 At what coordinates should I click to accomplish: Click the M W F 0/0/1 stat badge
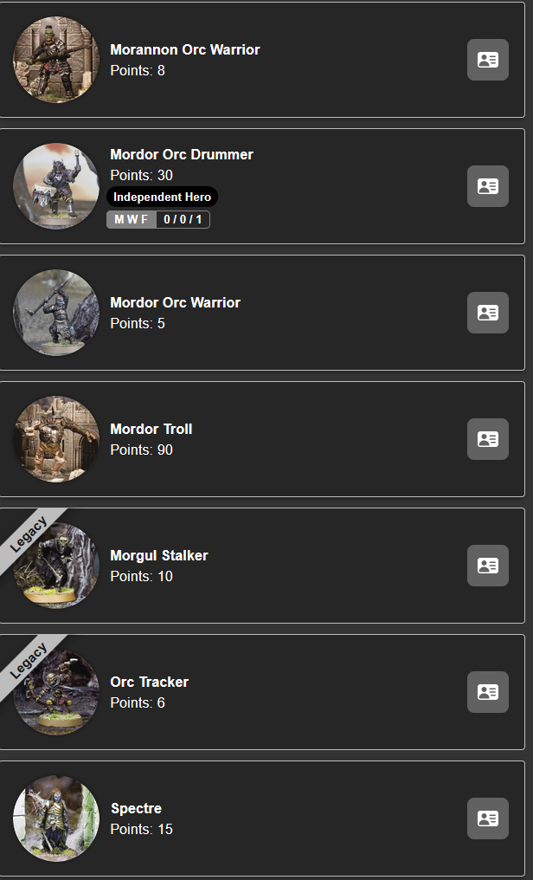[x=158, y=219]
